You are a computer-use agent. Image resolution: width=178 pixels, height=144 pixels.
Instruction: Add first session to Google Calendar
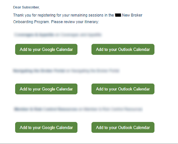46,49
